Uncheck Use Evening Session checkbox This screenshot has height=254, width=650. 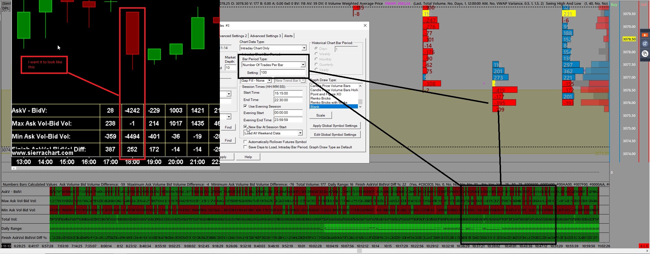[245, 106]
